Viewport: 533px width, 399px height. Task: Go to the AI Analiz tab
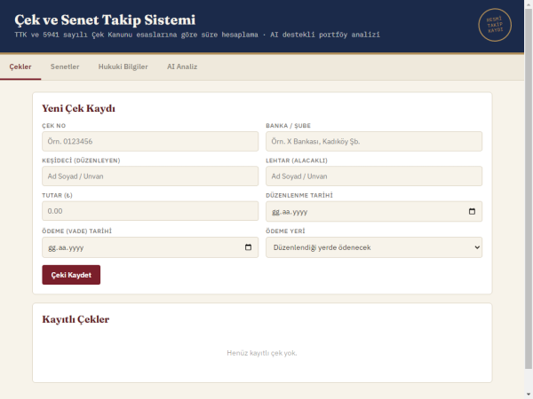[182, 66]
